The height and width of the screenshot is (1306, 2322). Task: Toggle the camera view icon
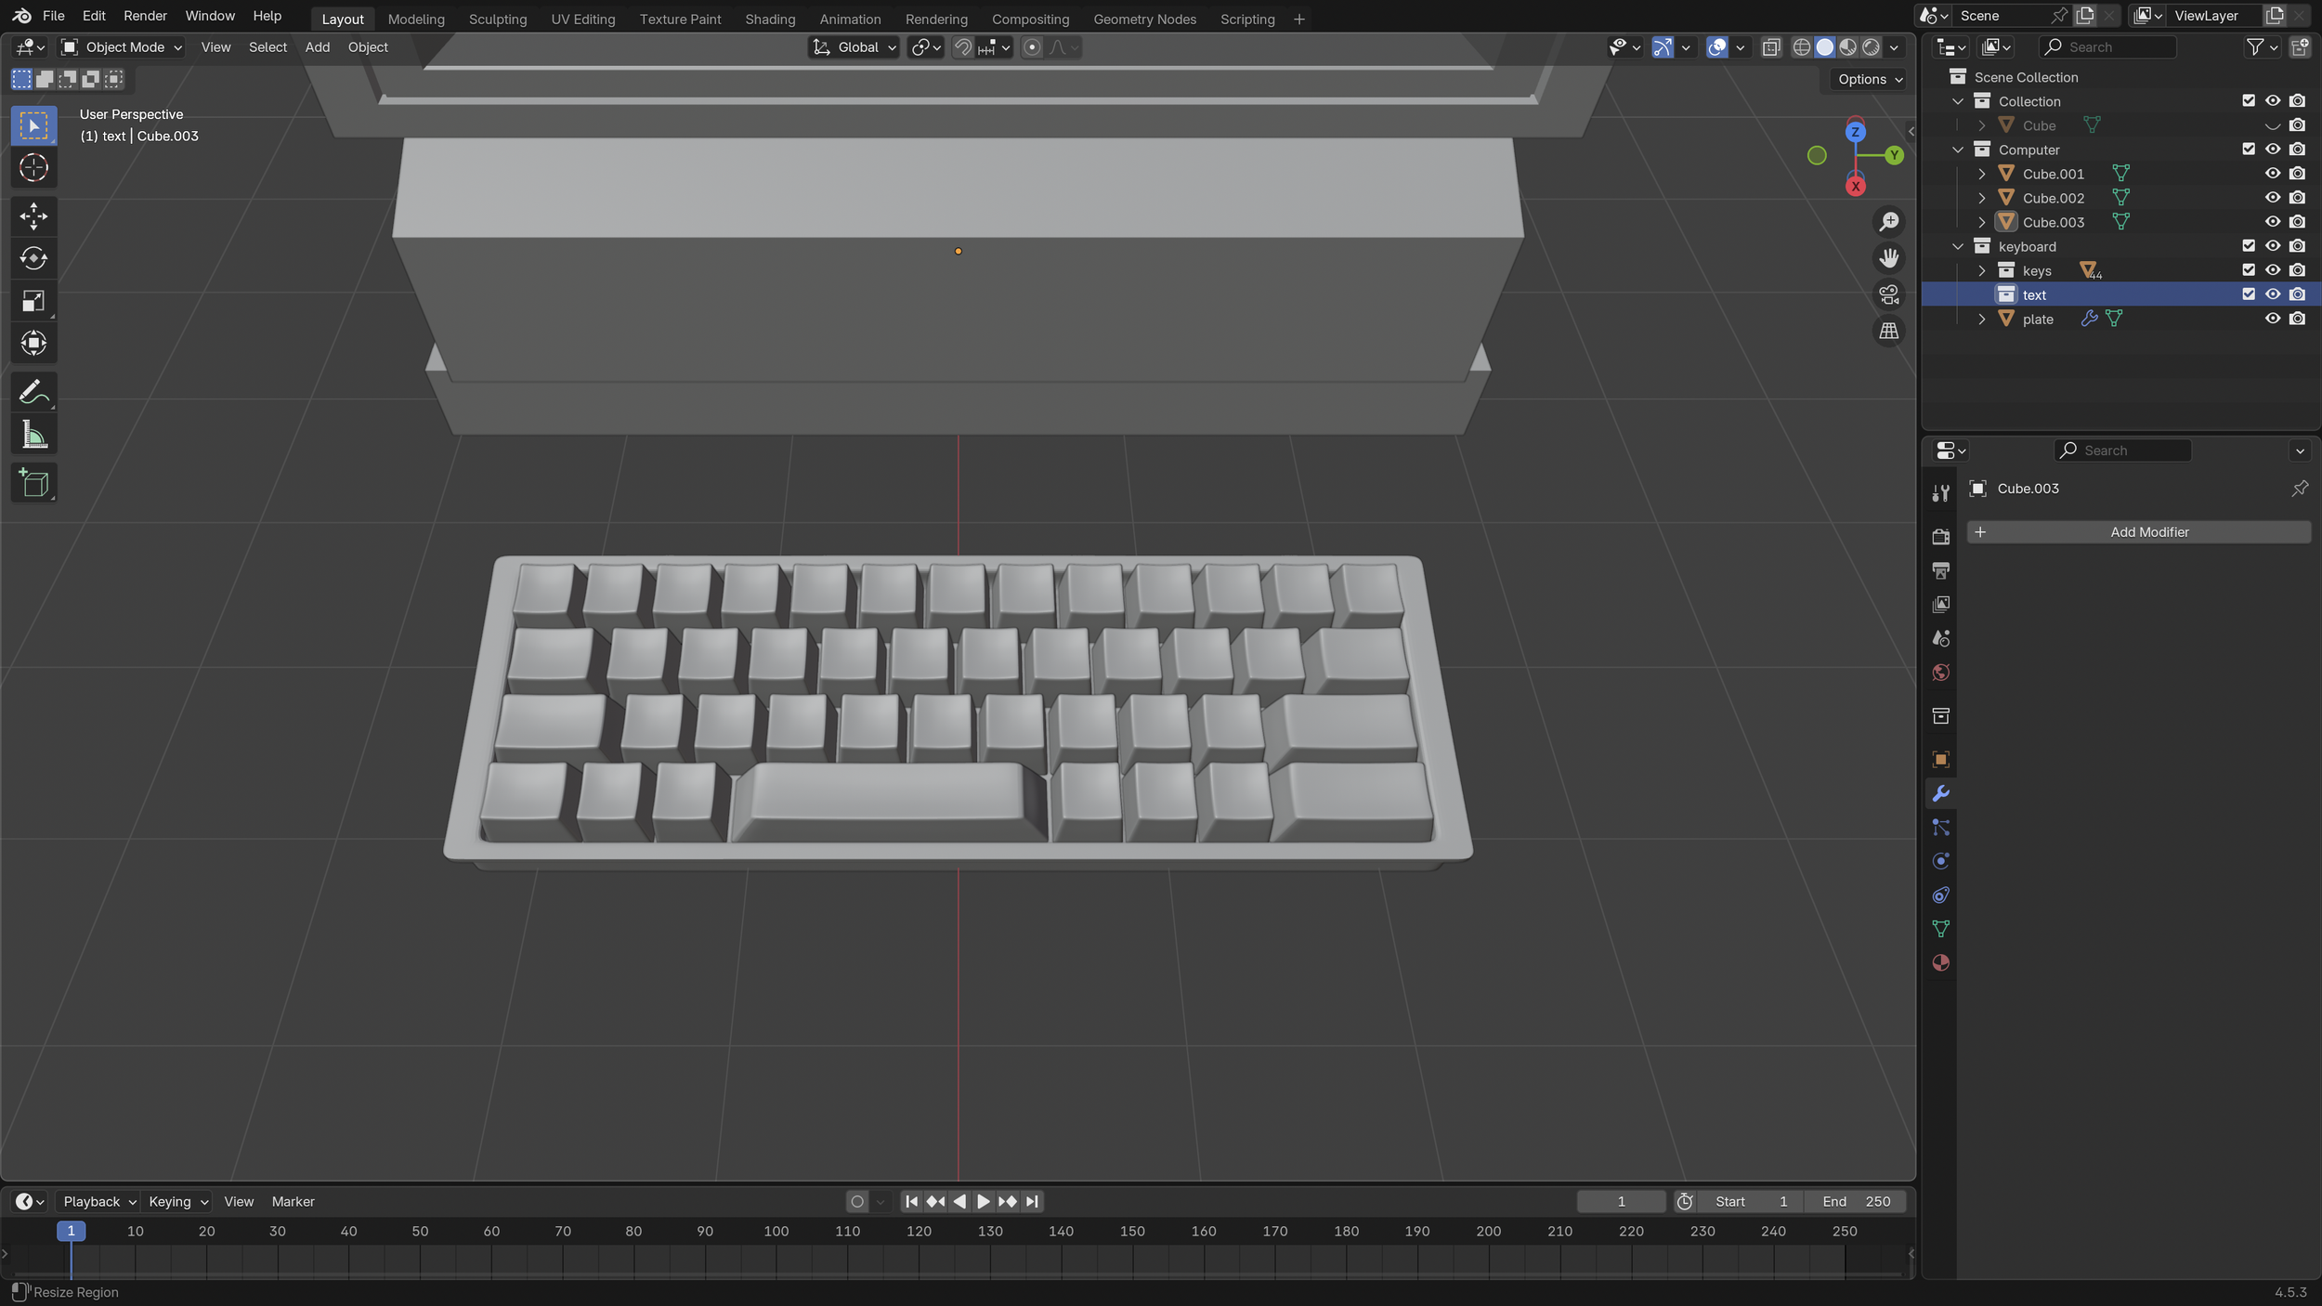tap(1888, 294)
